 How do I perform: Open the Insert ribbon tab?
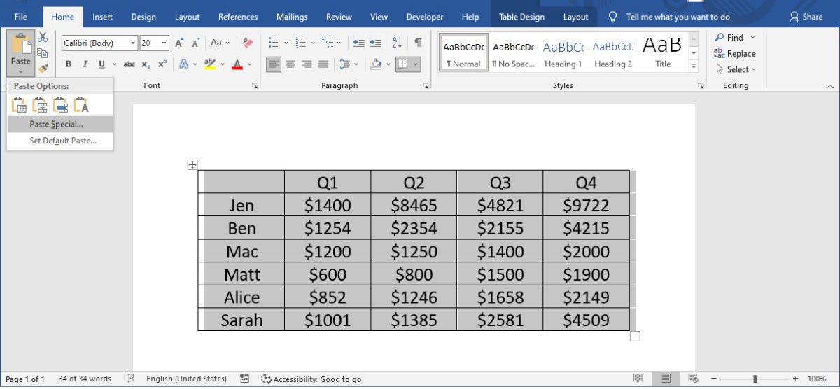(x=102, y=17)
